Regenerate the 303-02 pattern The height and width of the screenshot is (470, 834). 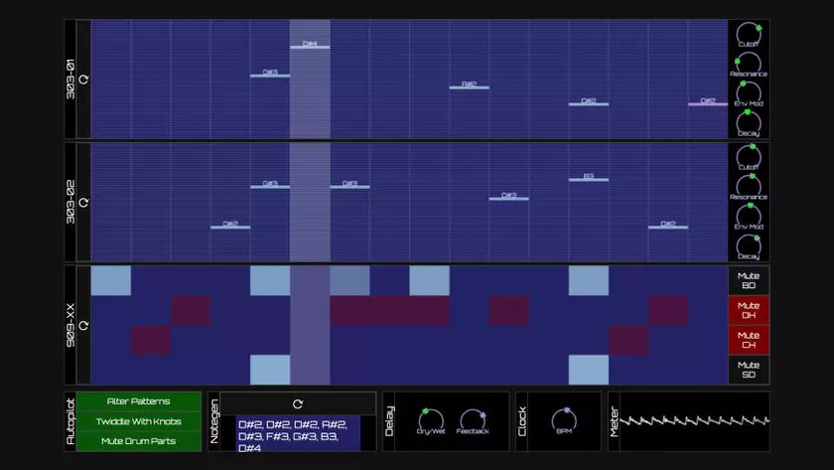pyautogui.click(x=83, y=202)
